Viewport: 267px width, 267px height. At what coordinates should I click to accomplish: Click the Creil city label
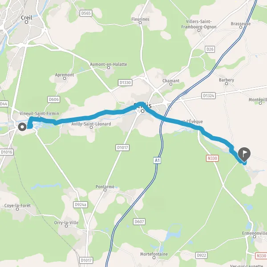(x=27, y=17)
